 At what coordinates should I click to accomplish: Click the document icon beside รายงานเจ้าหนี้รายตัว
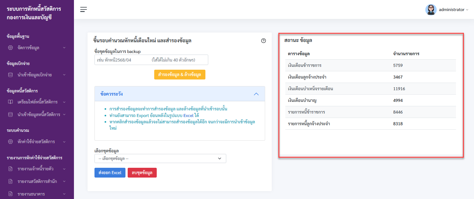pos(10,169)
